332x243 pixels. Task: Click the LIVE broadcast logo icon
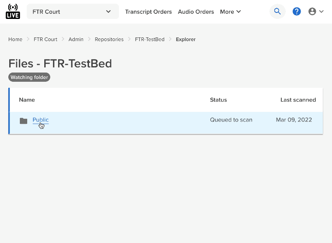pyautogui.click(x=13, y=12)
